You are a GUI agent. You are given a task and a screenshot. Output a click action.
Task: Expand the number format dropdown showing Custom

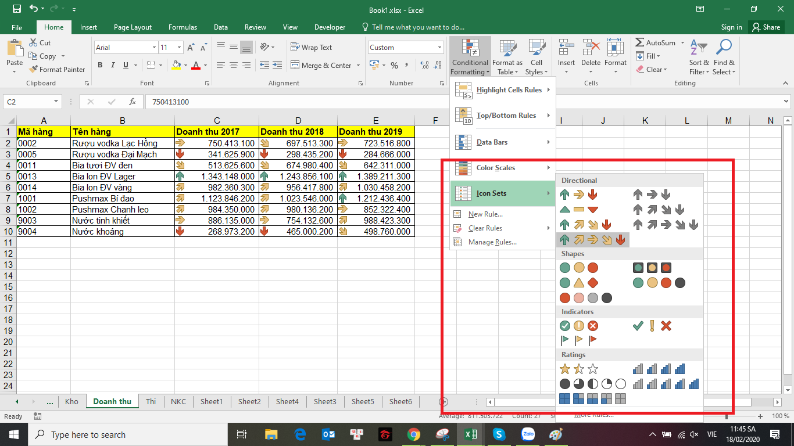tap(439, 48)
